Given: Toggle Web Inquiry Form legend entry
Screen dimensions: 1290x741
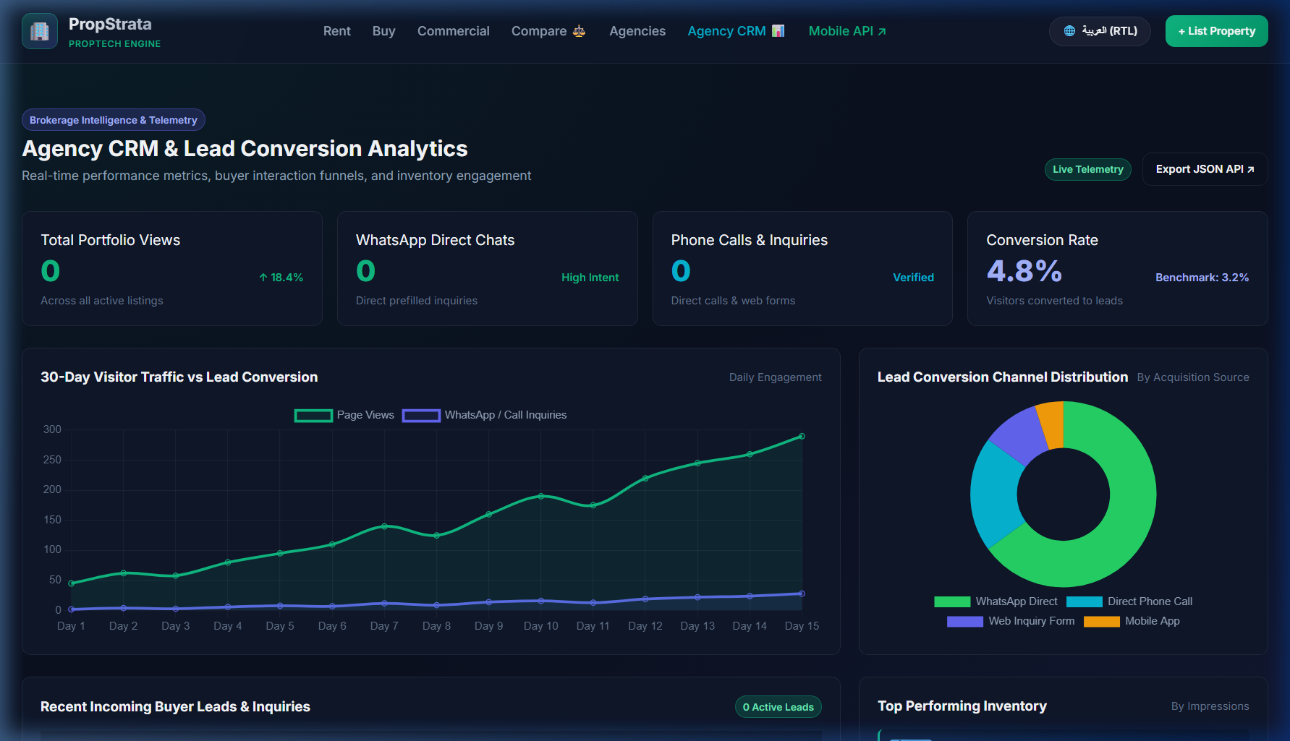Looking at the screenshot, I should pos(1011,621).
